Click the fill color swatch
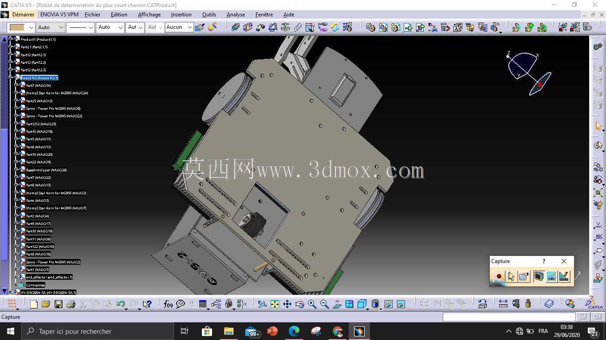The height and width of the screenshot is (340, 606). 18,27
